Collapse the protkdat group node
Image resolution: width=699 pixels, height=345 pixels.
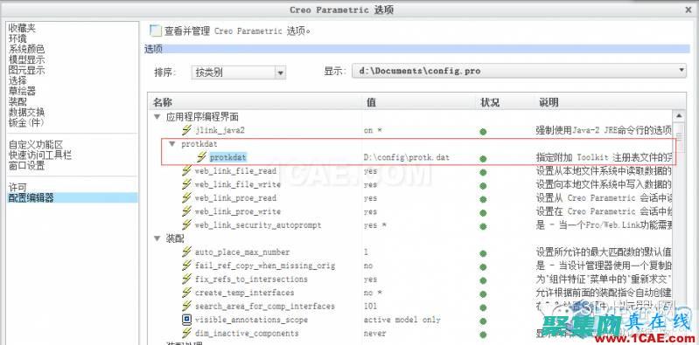point(172,144)
